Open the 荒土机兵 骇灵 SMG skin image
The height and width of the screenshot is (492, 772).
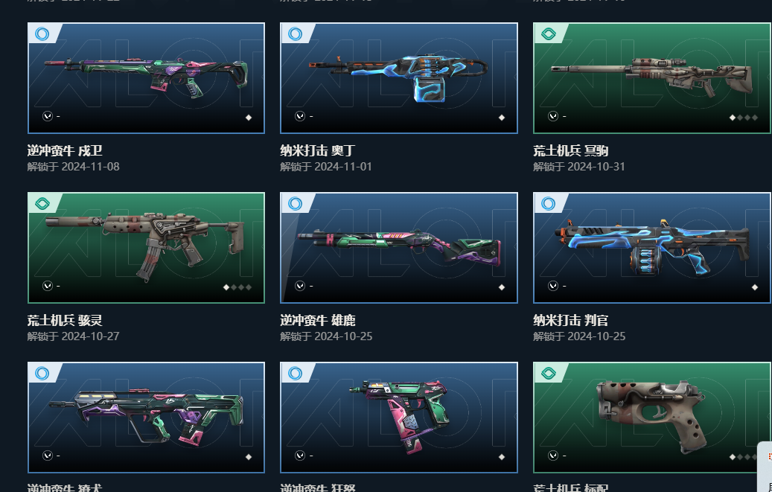click(x=146, y=248)
